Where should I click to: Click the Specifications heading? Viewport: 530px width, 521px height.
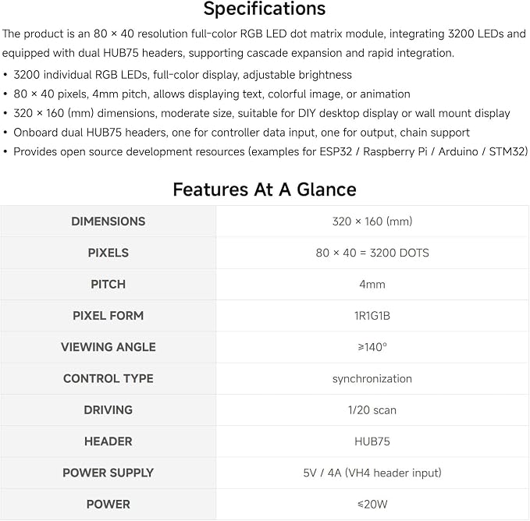(x=265, y=9)
